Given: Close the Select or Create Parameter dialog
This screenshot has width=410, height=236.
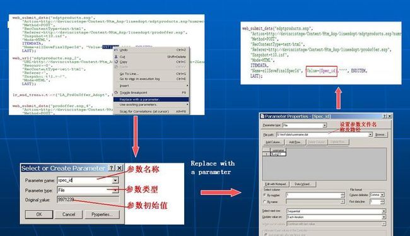Looking at the screenshot, I should 119,168.
